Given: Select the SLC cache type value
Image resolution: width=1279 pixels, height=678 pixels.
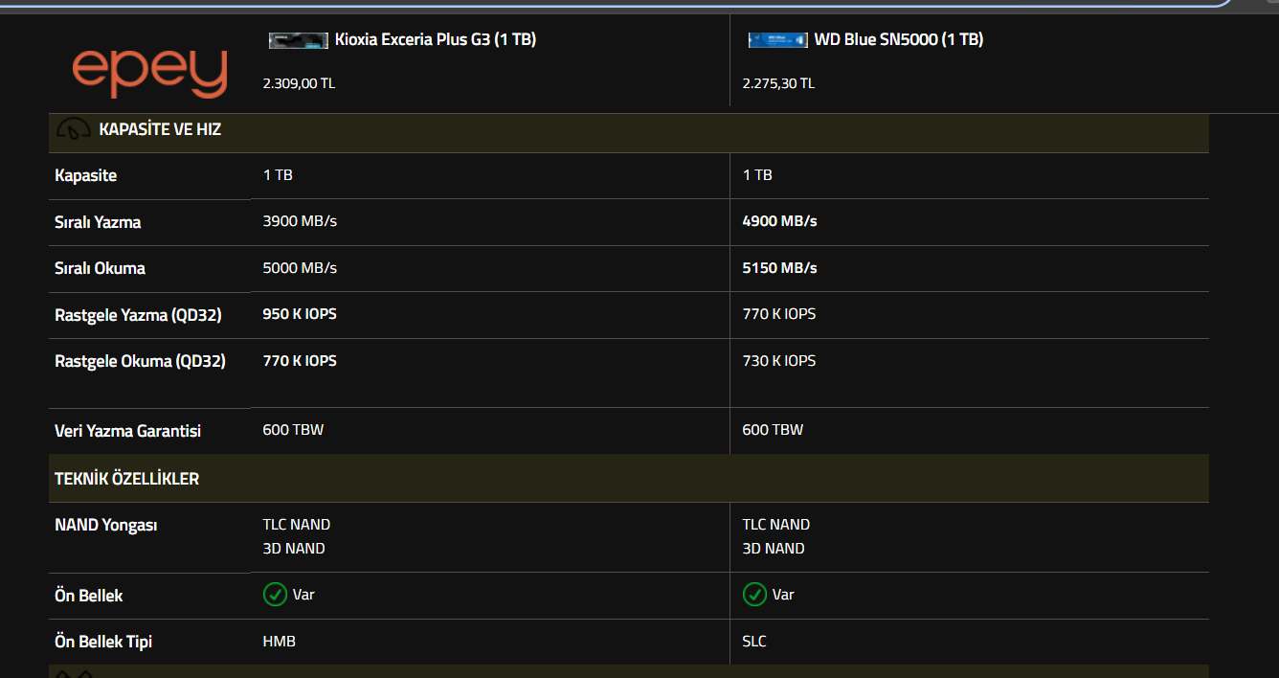Looking at the screenshot, I should click(754, 642).
